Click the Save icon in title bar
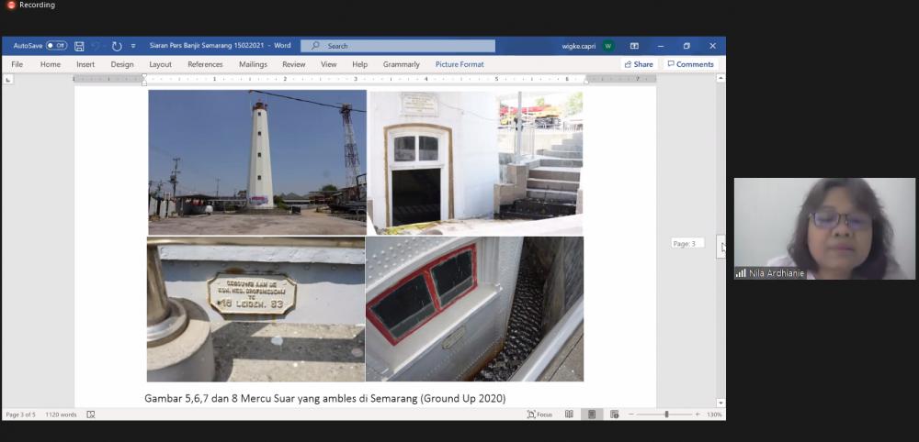Image resolution: width=919 pixels, height=442 pixels. tap(79, 46)
